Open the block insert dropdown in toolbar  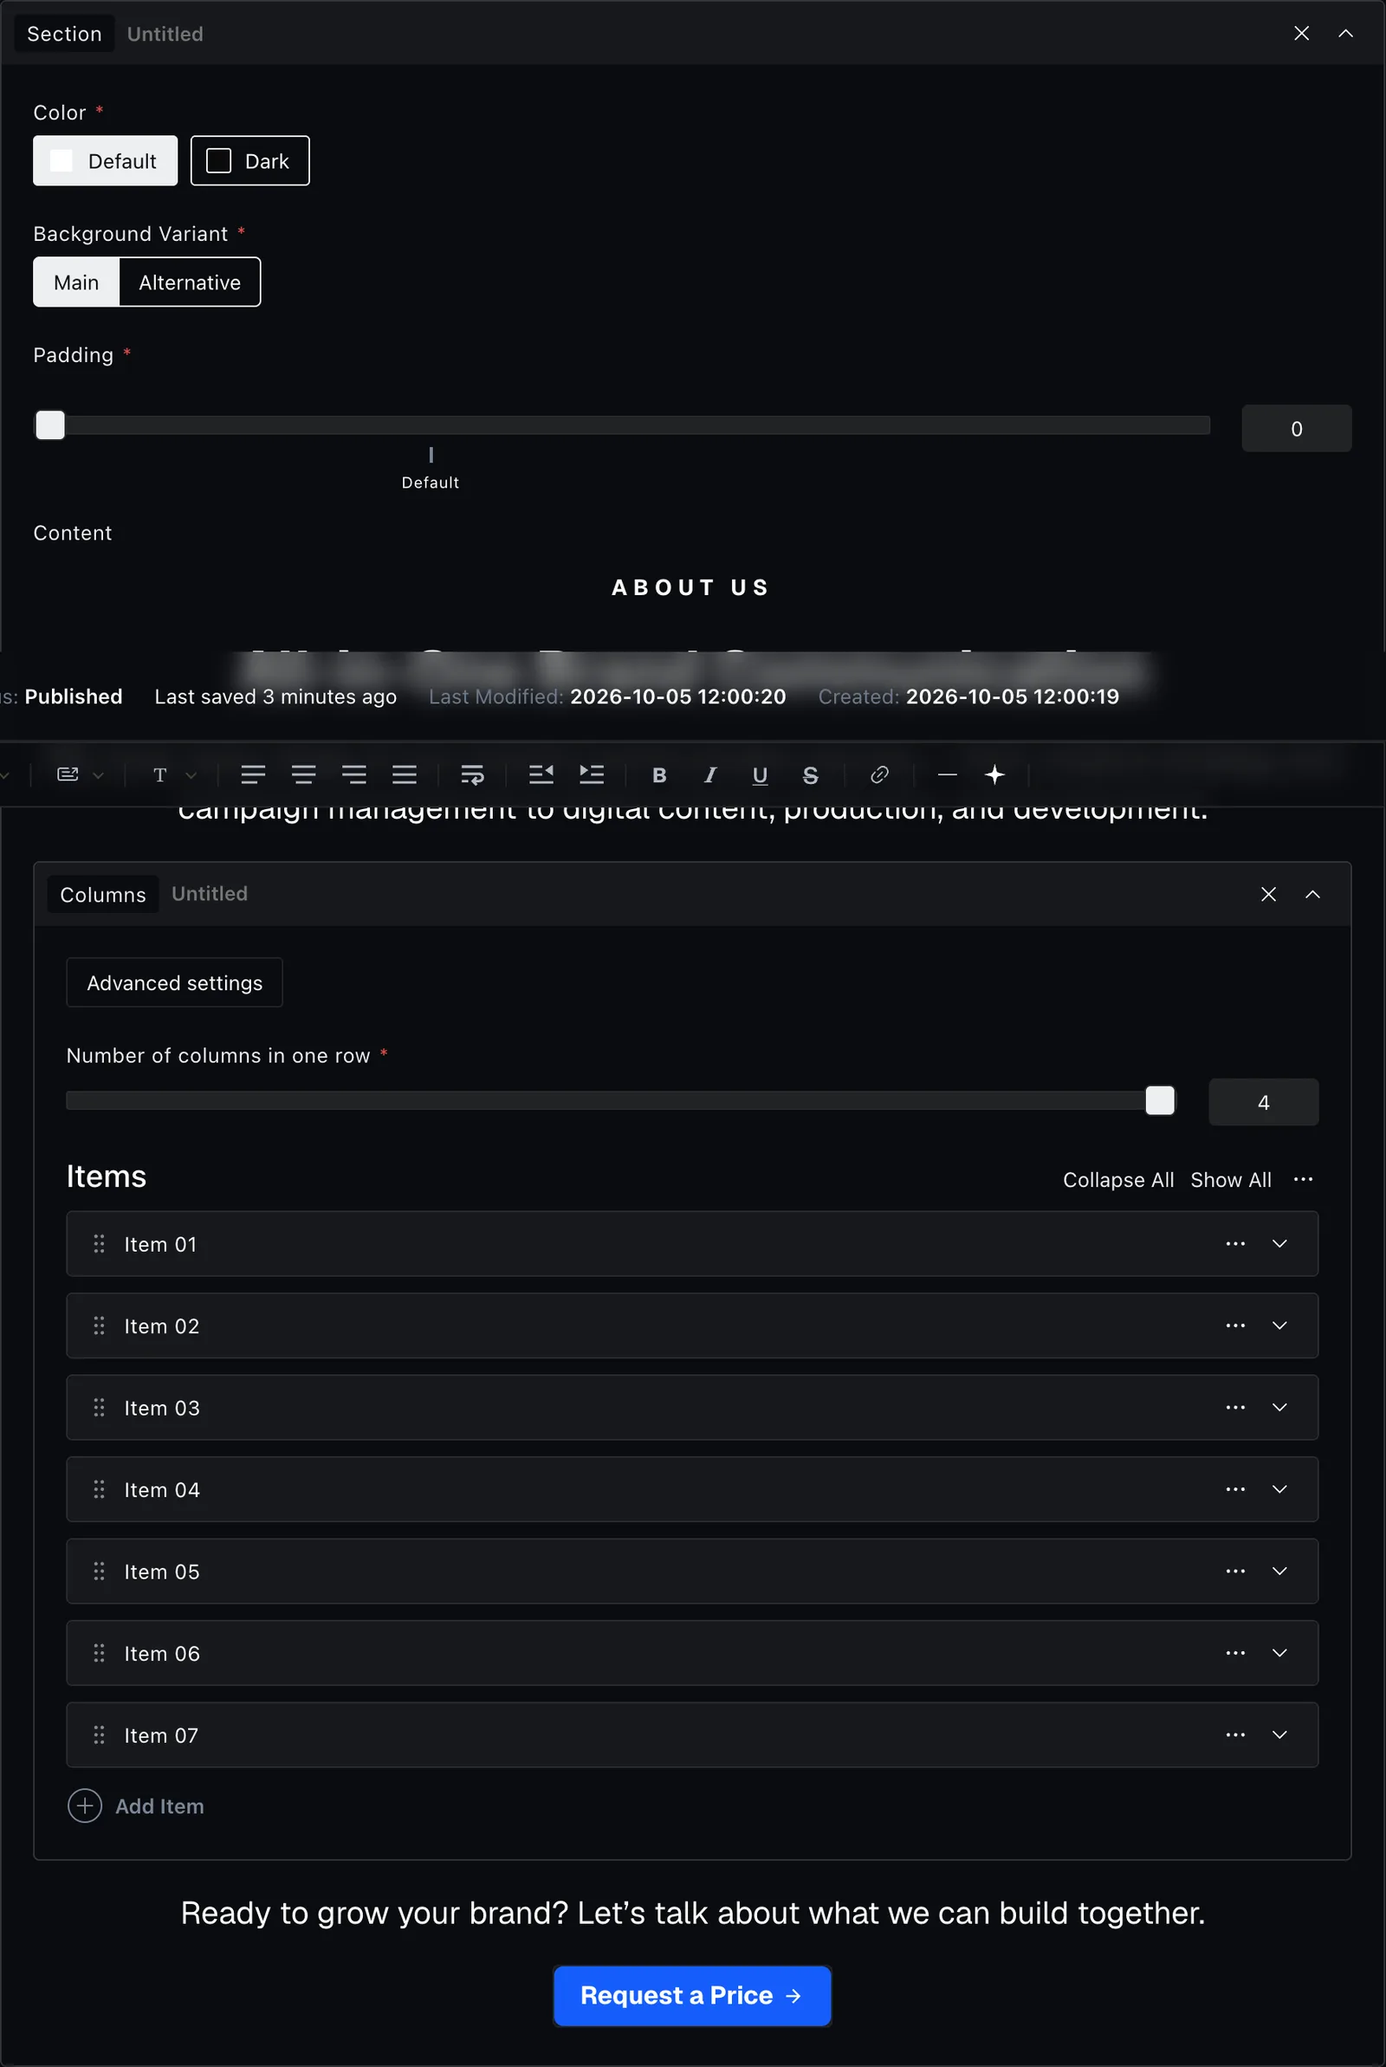pyautogui.click(x=80, y=775)
